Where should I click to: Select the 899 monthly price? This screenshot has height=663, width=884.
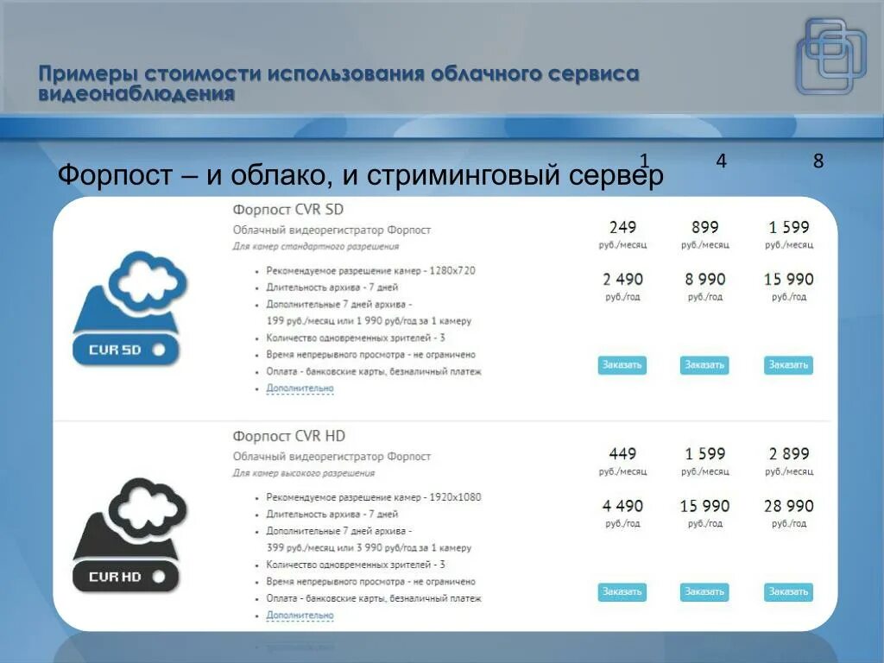(704, 227)
